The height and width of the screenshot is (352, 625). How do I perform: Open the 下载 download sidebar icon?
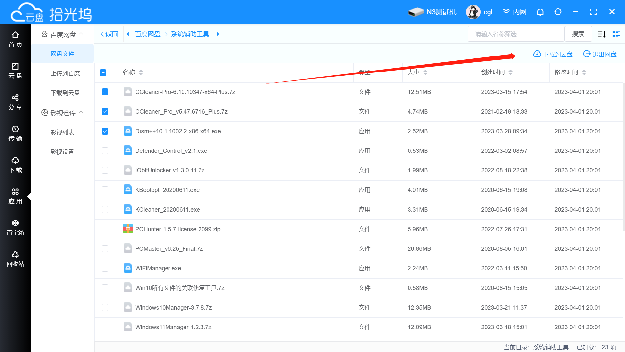(15, 165)
